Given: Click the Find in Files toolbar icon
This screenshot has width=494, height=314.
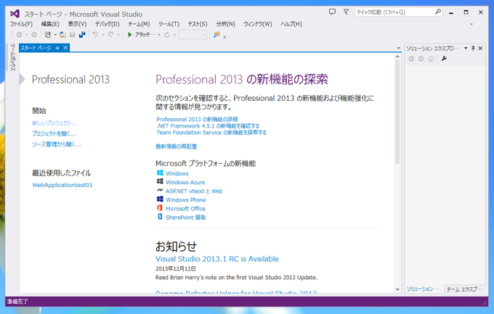Looking at the screenshot, I should tap(216, 35).
